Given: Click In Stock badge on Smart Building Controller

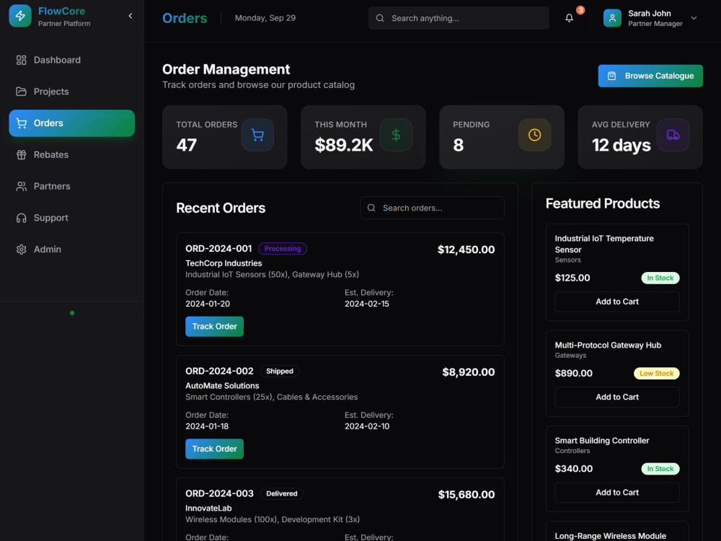Looking at the screenshot, I should point(660,469).
